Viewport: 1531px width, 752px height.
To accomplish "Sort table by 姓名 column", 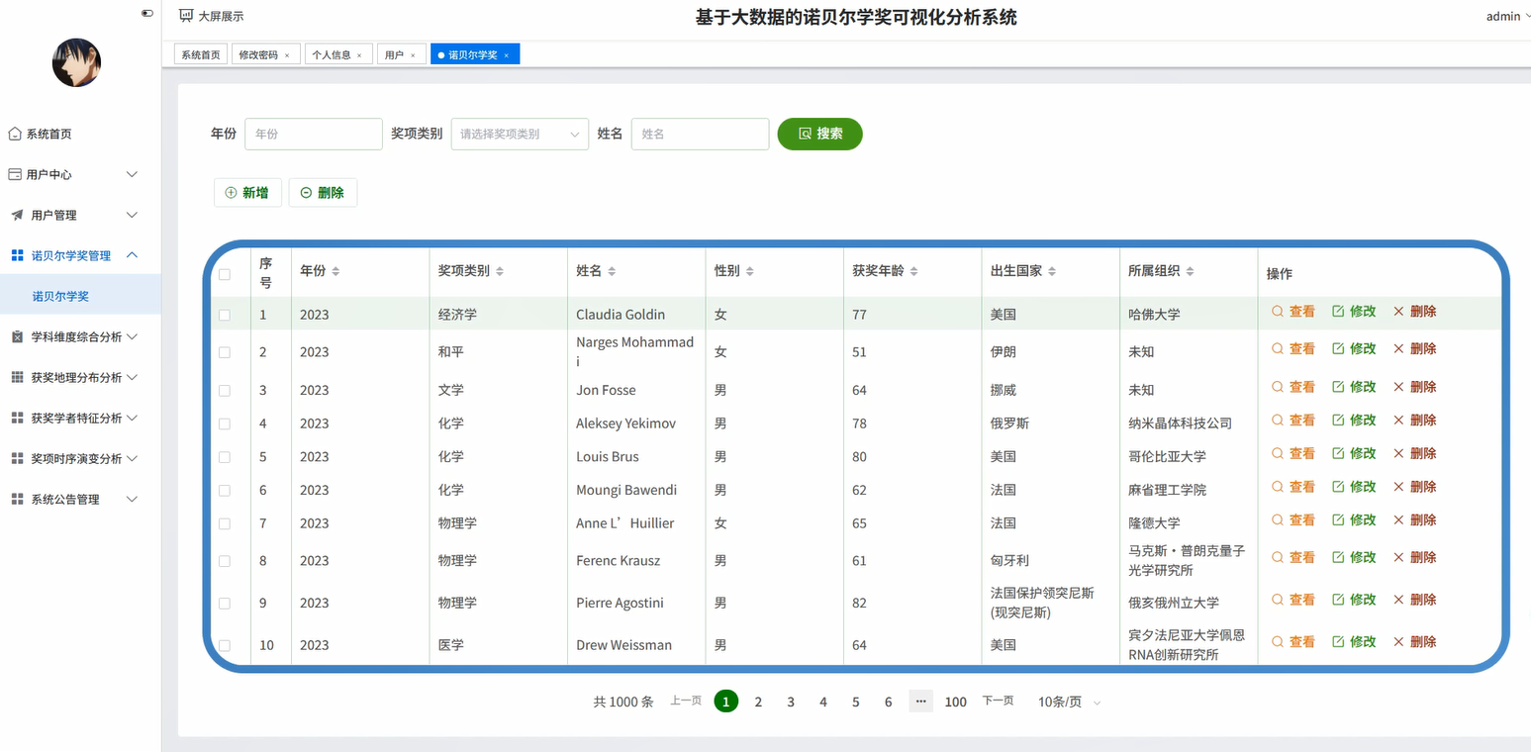I will pos(612,271).
